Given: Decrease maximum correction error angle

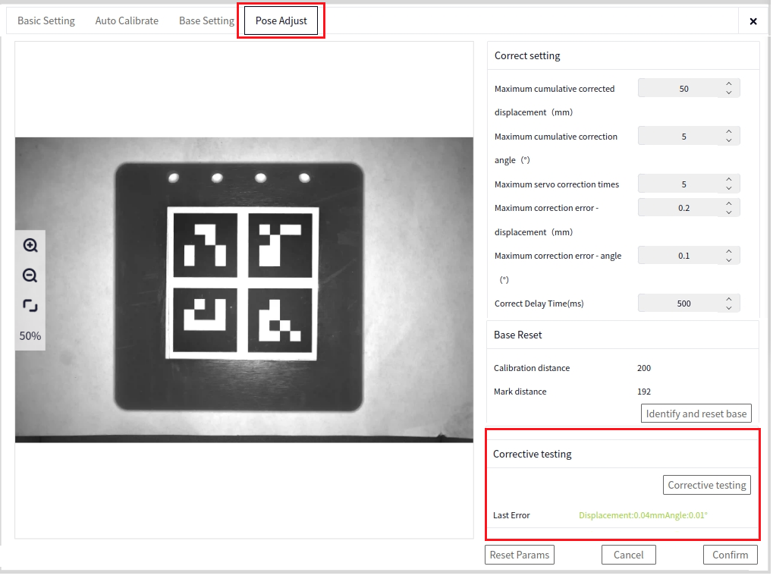Looking at the screenshot, I should click(729, 260).
